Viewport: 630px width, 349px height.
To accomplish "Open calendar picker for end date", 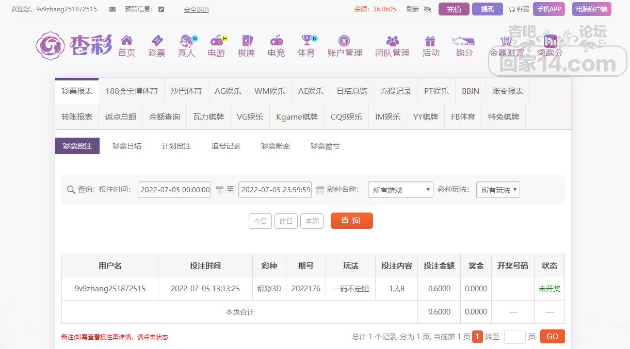I will tap(320, 190).
